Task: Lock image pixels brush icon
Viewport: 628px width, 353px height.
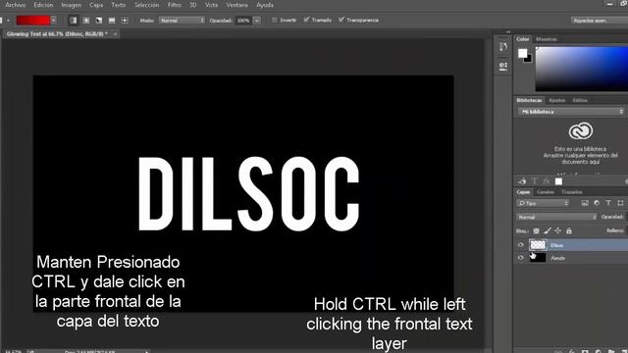Action: tap(548, 231)
